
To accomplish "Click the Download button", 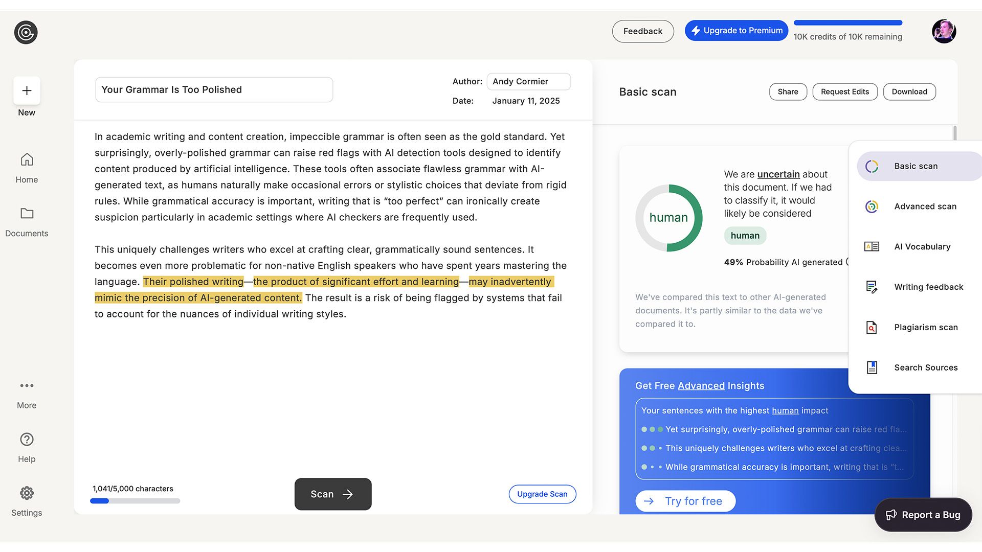I will (x=909, y=91).
